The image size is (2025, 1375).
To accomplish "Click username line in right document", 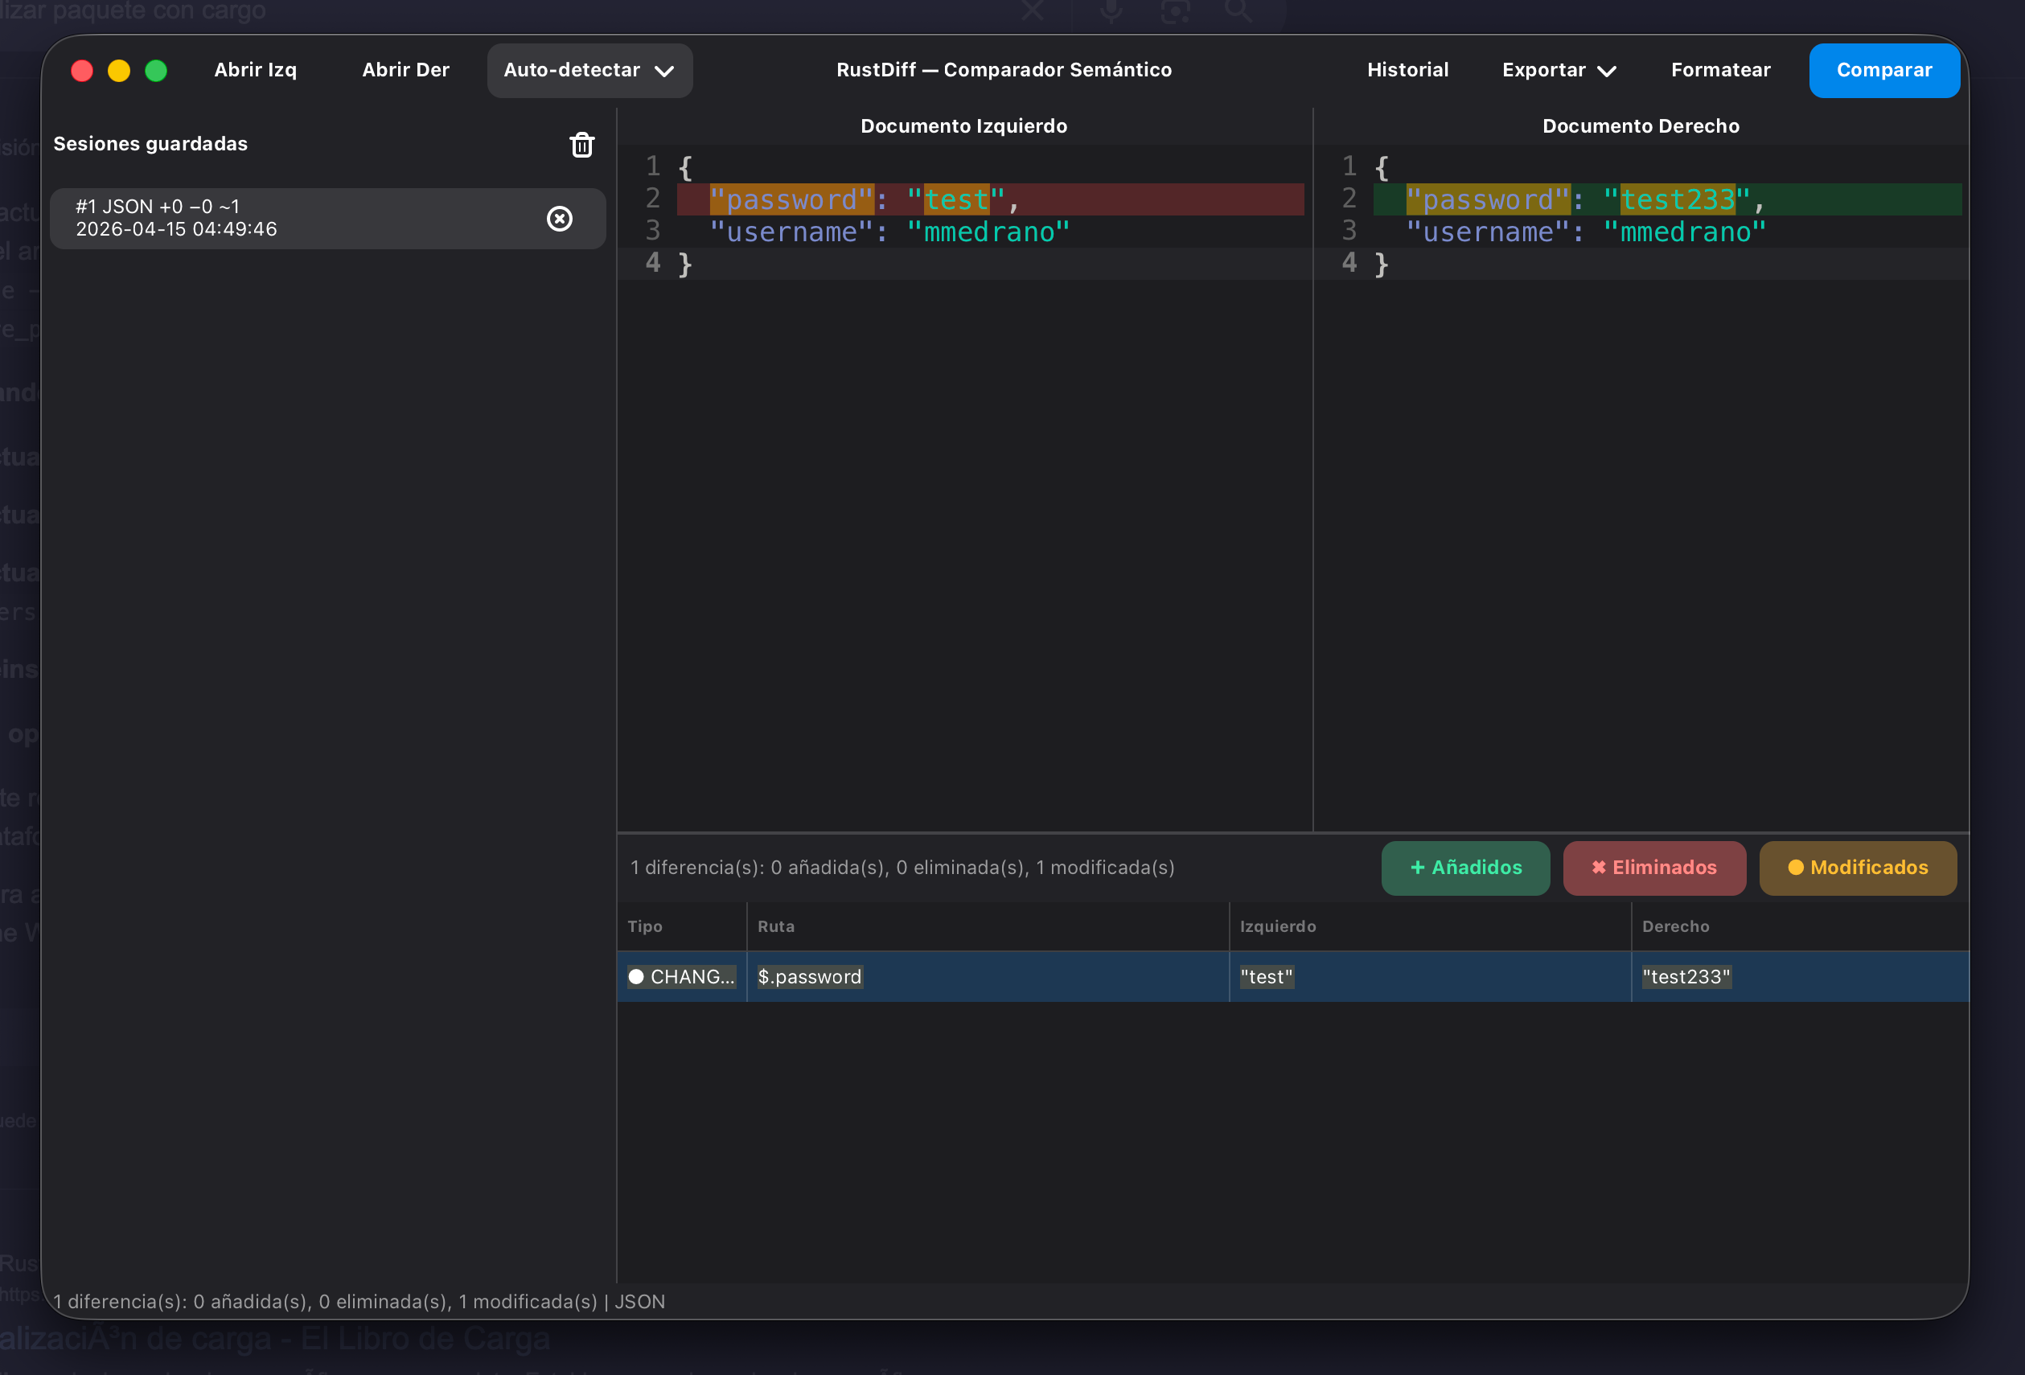I will (1586, 232).
